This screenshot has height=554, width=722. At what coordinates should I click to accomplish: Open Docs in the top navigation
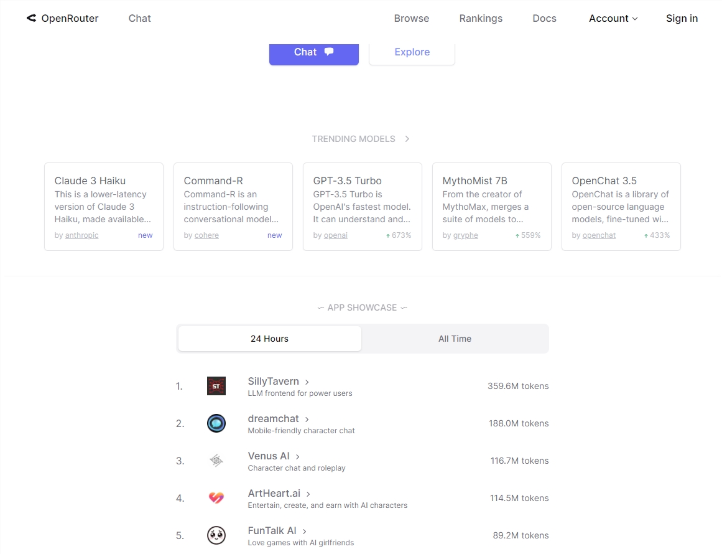point(544,19)
